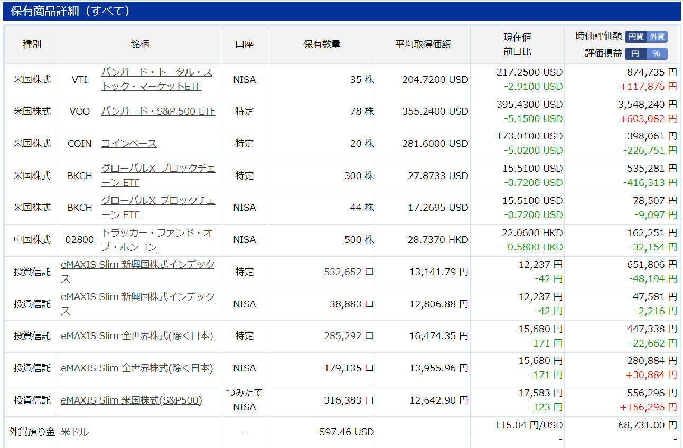Open eMAXIS Slim 新興国株式インデックス 特定 row link
Image resolution: width=683 pixels, height=448 pixels.
(138, 272)
